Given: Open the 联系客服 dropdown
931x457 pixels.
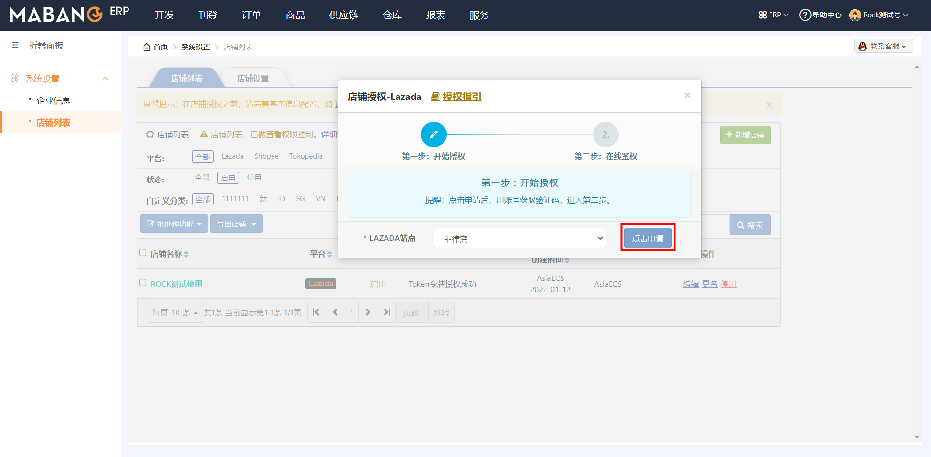Looking at the screenshot, I should 883,46.
